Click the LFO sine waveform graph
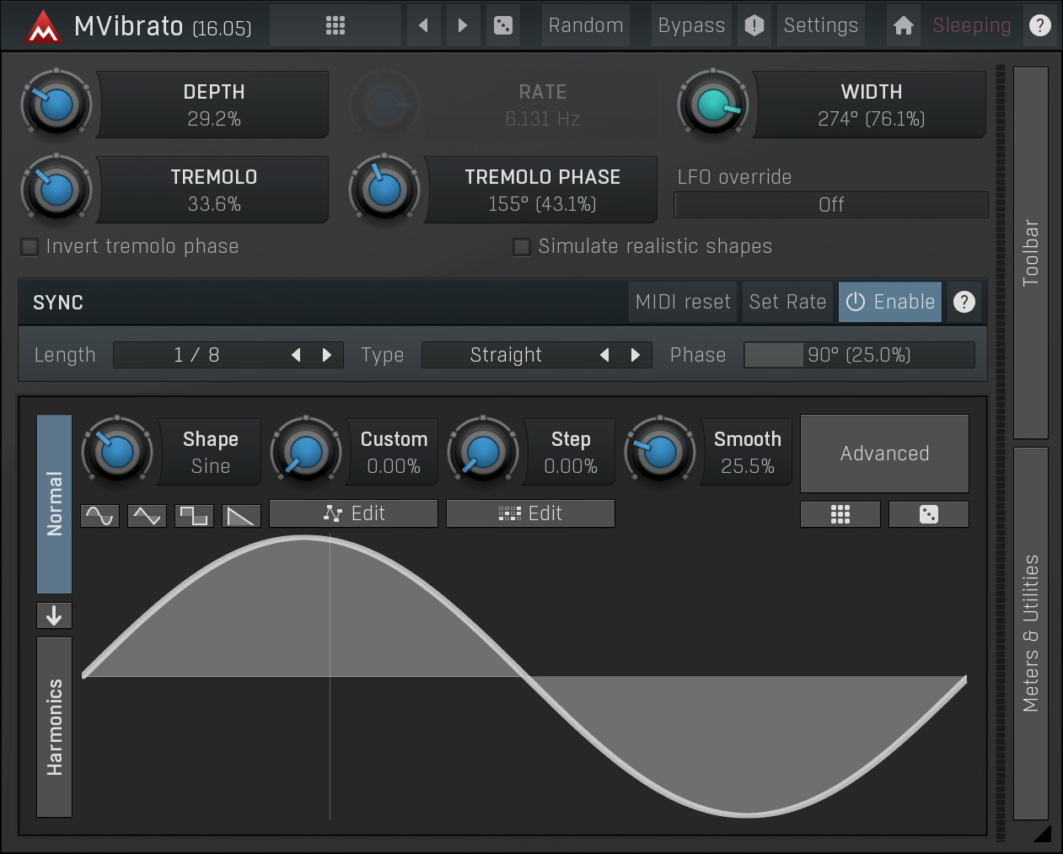 click(523, 676)
